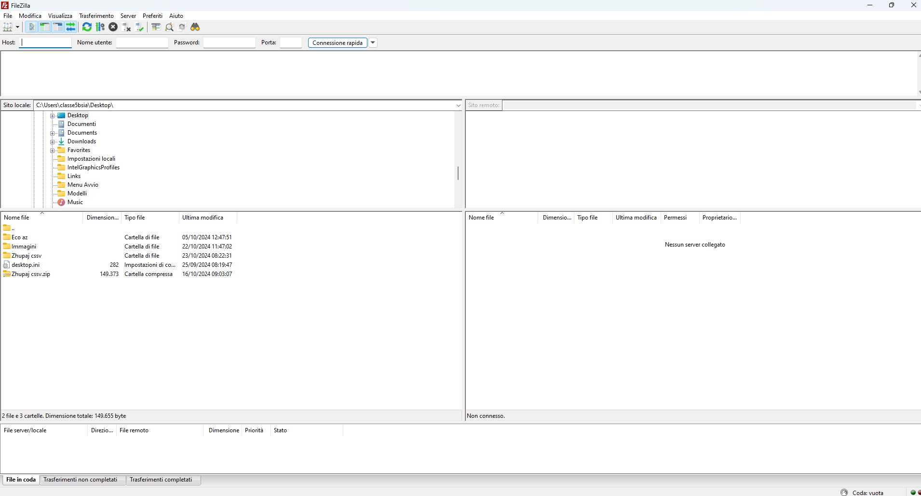Toggle synchronized browsing icon
The image size is (921, 496).
point(182,27)
